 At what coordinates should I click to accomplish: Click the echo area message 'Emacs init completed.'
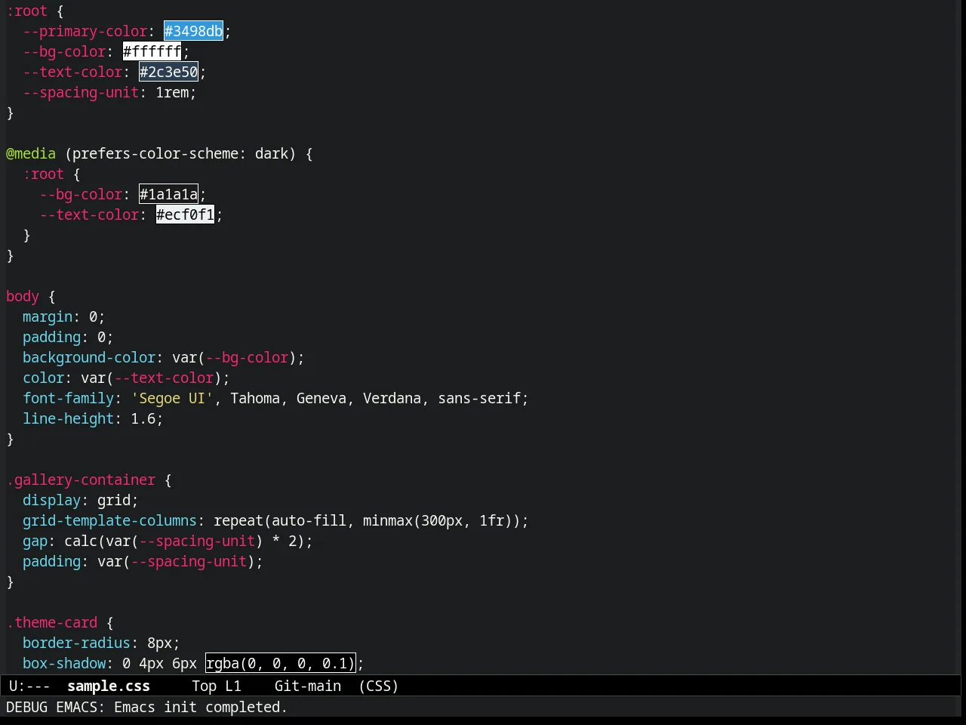coord(201,707)
